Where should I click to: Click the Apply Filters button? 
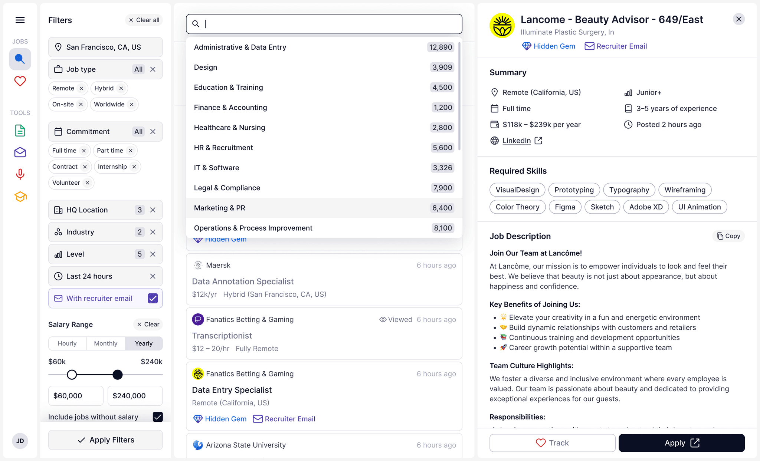(105, 440)
